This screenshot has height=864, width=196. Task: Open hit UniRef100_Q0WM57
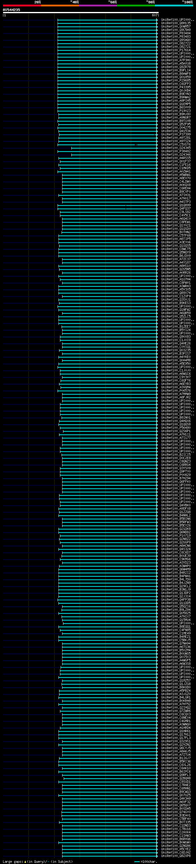[x=176, y=26]
